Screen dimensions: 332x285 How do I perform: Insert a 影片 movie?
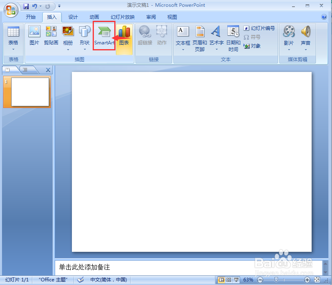click(x=289, y=38)
